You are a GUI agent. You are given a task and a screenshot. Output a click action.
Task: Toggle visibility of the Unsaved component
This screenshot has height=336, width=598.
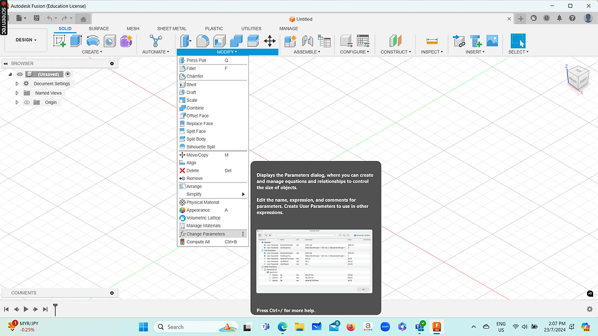(x=20, y=74)
